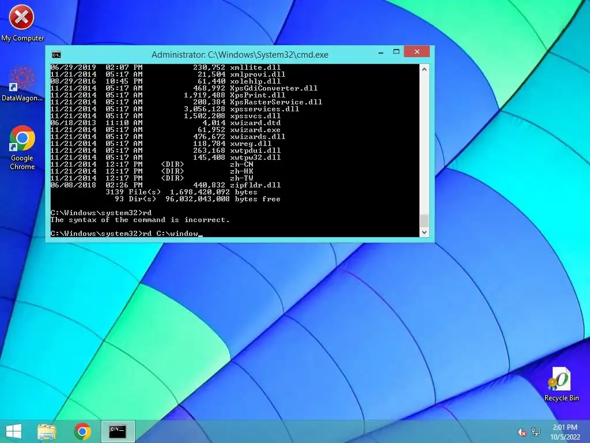Open the network tray icon

(536, 431)
